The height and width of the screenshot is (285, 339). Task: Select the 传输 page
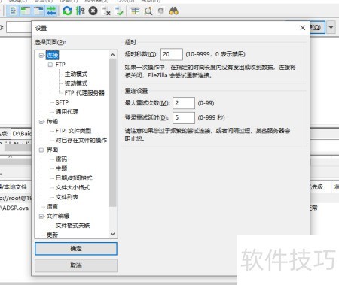[52, 122]
